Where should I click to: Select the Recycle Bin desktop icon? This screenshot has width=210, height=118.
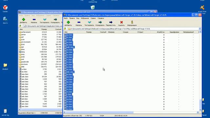coord(93,7)
